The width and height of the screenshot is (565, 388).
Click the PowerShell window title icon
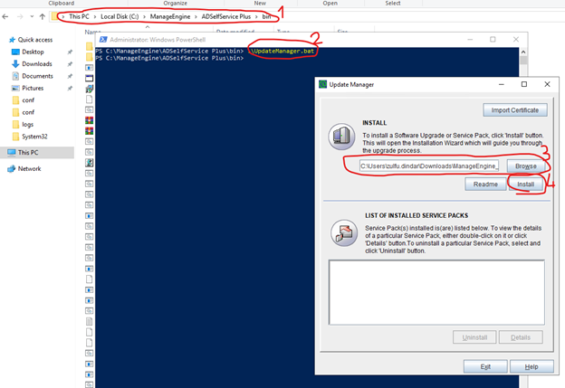point(103,40)
